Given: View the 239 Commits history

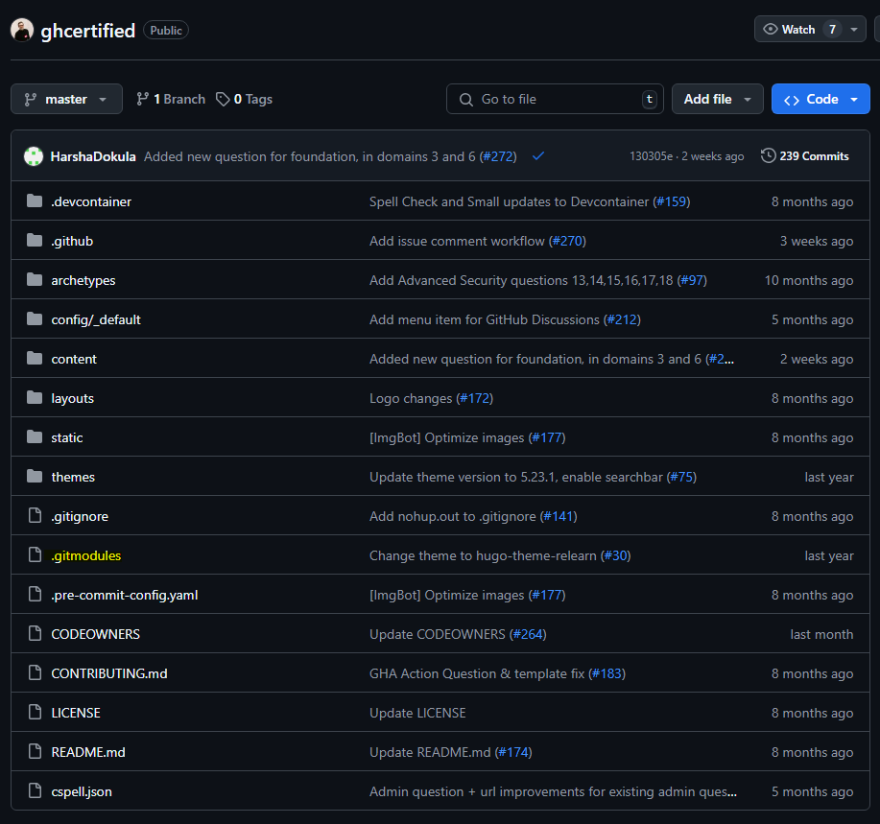Looking at the screenshot, I should pyautogui.click(x=805, y=156).
